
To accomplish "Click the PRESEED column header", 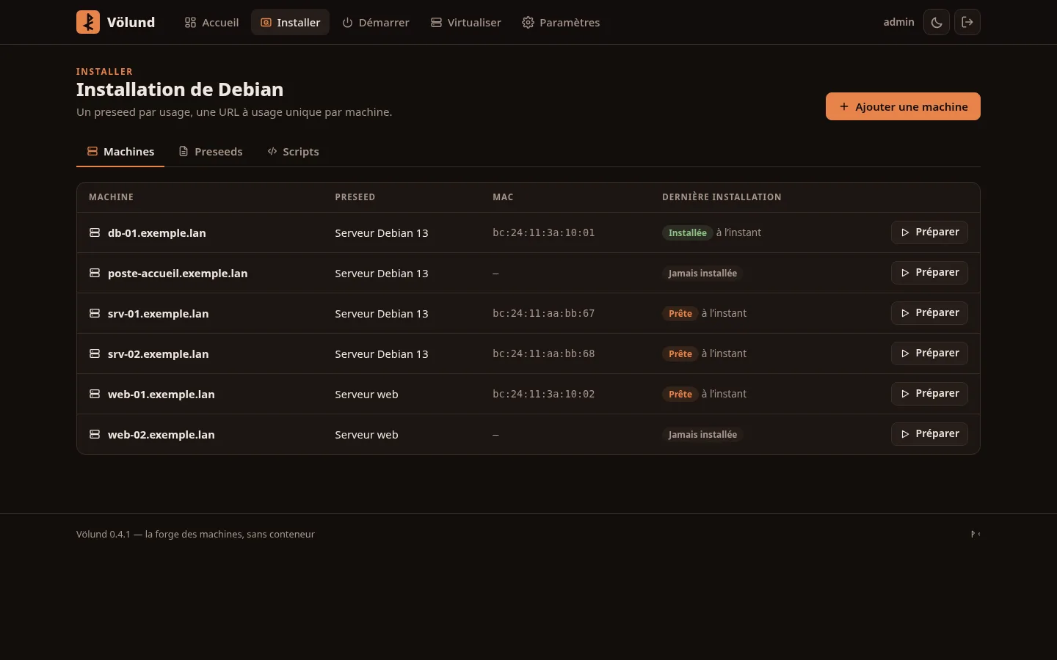I will click(x=355, y=197).
